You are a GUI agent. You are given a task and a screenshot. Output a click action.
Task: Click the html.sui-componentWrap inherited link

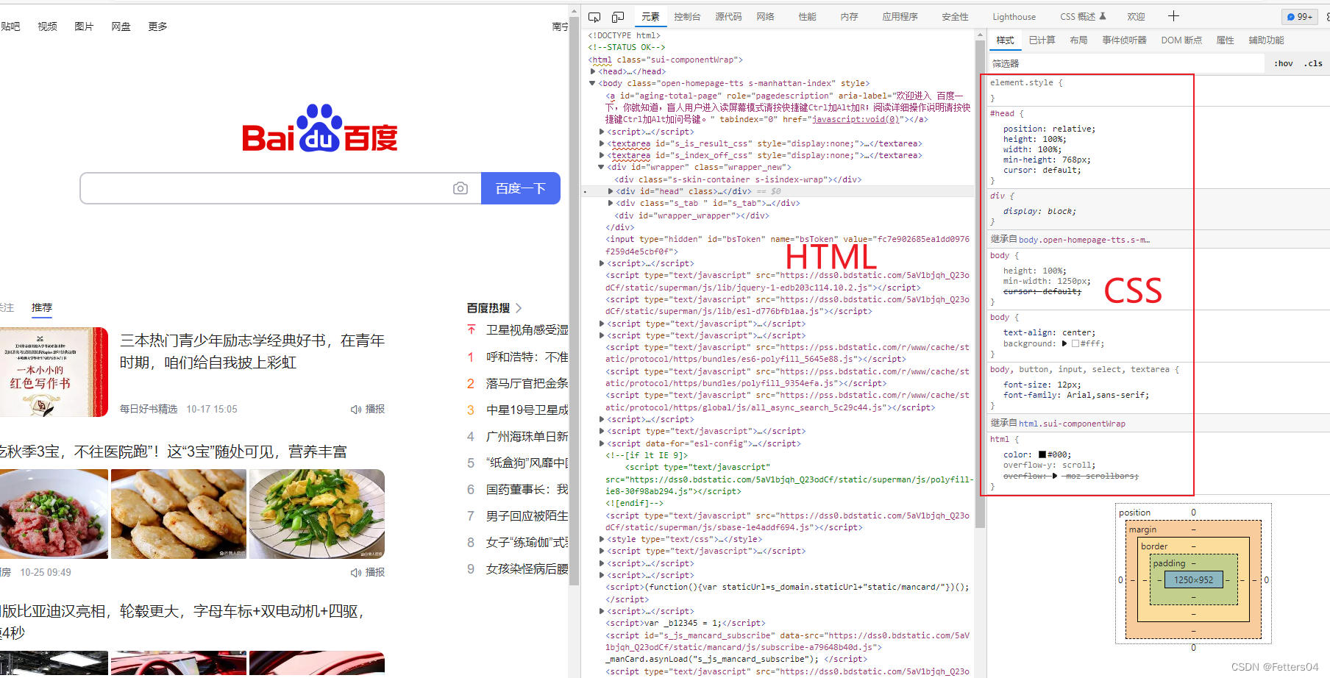coord(1072,424)
